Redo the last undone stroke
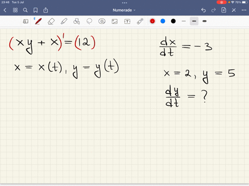Image resolution: width=249 pixels, height=186 pixels. (214, 10)
